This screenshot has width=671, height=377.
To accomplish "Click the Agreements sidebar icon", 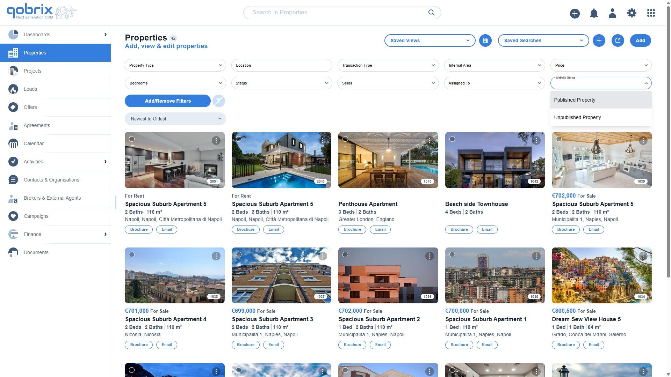I will point(13,126).
